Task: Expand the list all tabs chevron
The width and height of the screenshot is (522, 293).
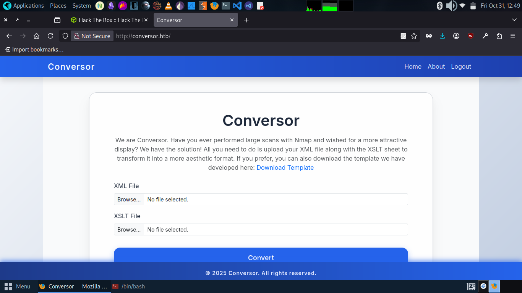Action: (514, 20)
